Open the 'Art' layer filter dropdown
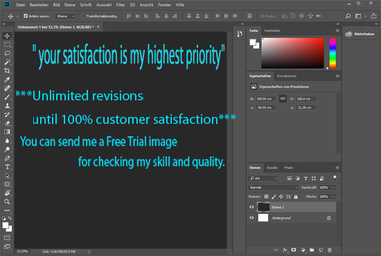381x256 pixels. click(263, 179)
